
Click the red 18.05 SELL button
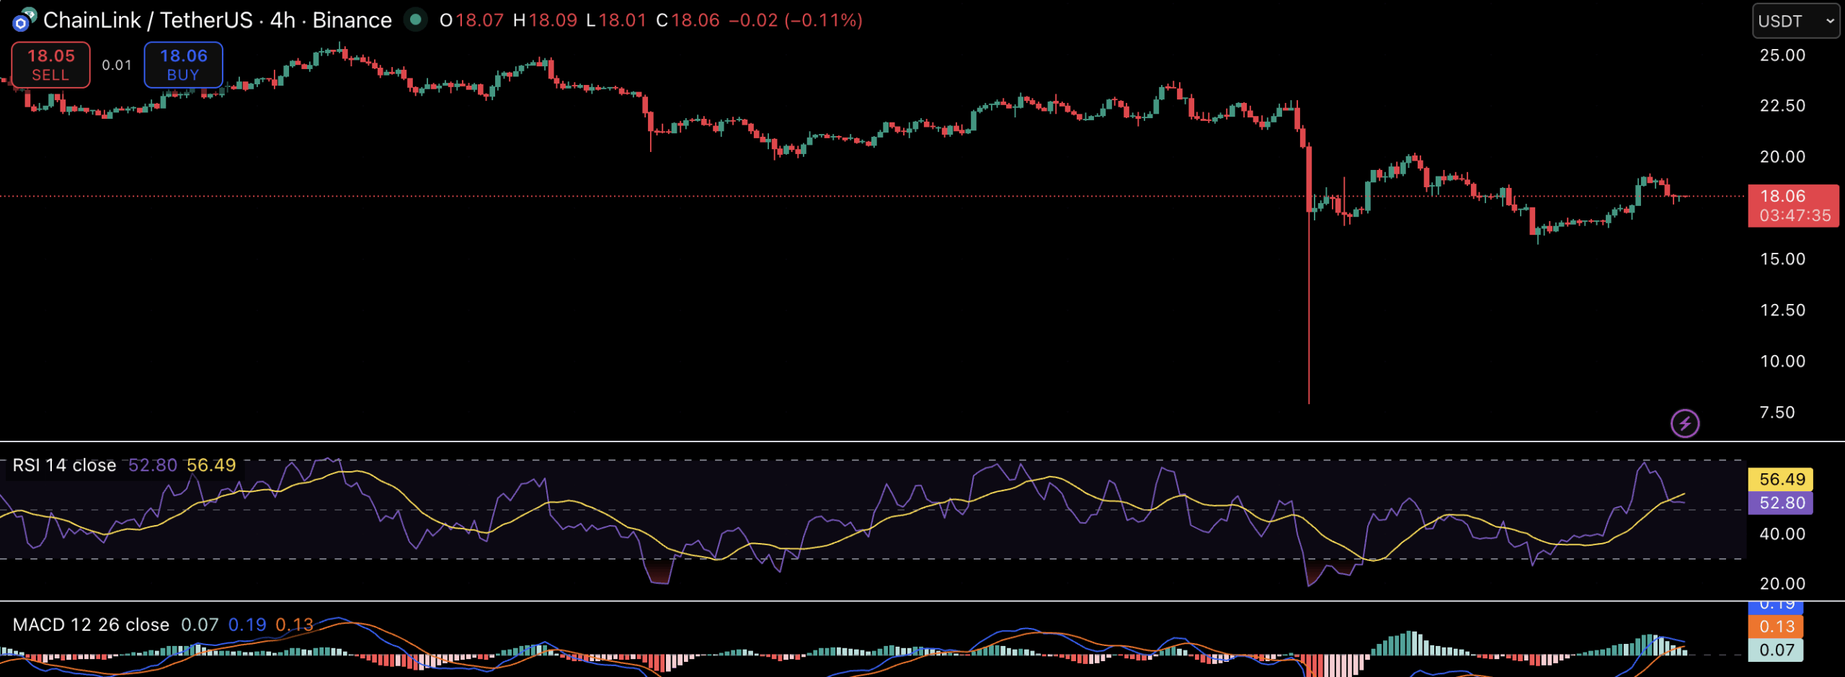click(50, 65)
